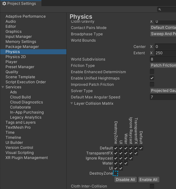176x189 pixels.
Task: Toggle Enable Unified Heightmaps checkbox
Action: point(152,78)
